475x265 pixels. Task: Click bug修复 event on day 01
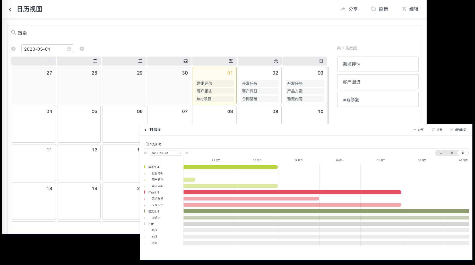[214, 99]
